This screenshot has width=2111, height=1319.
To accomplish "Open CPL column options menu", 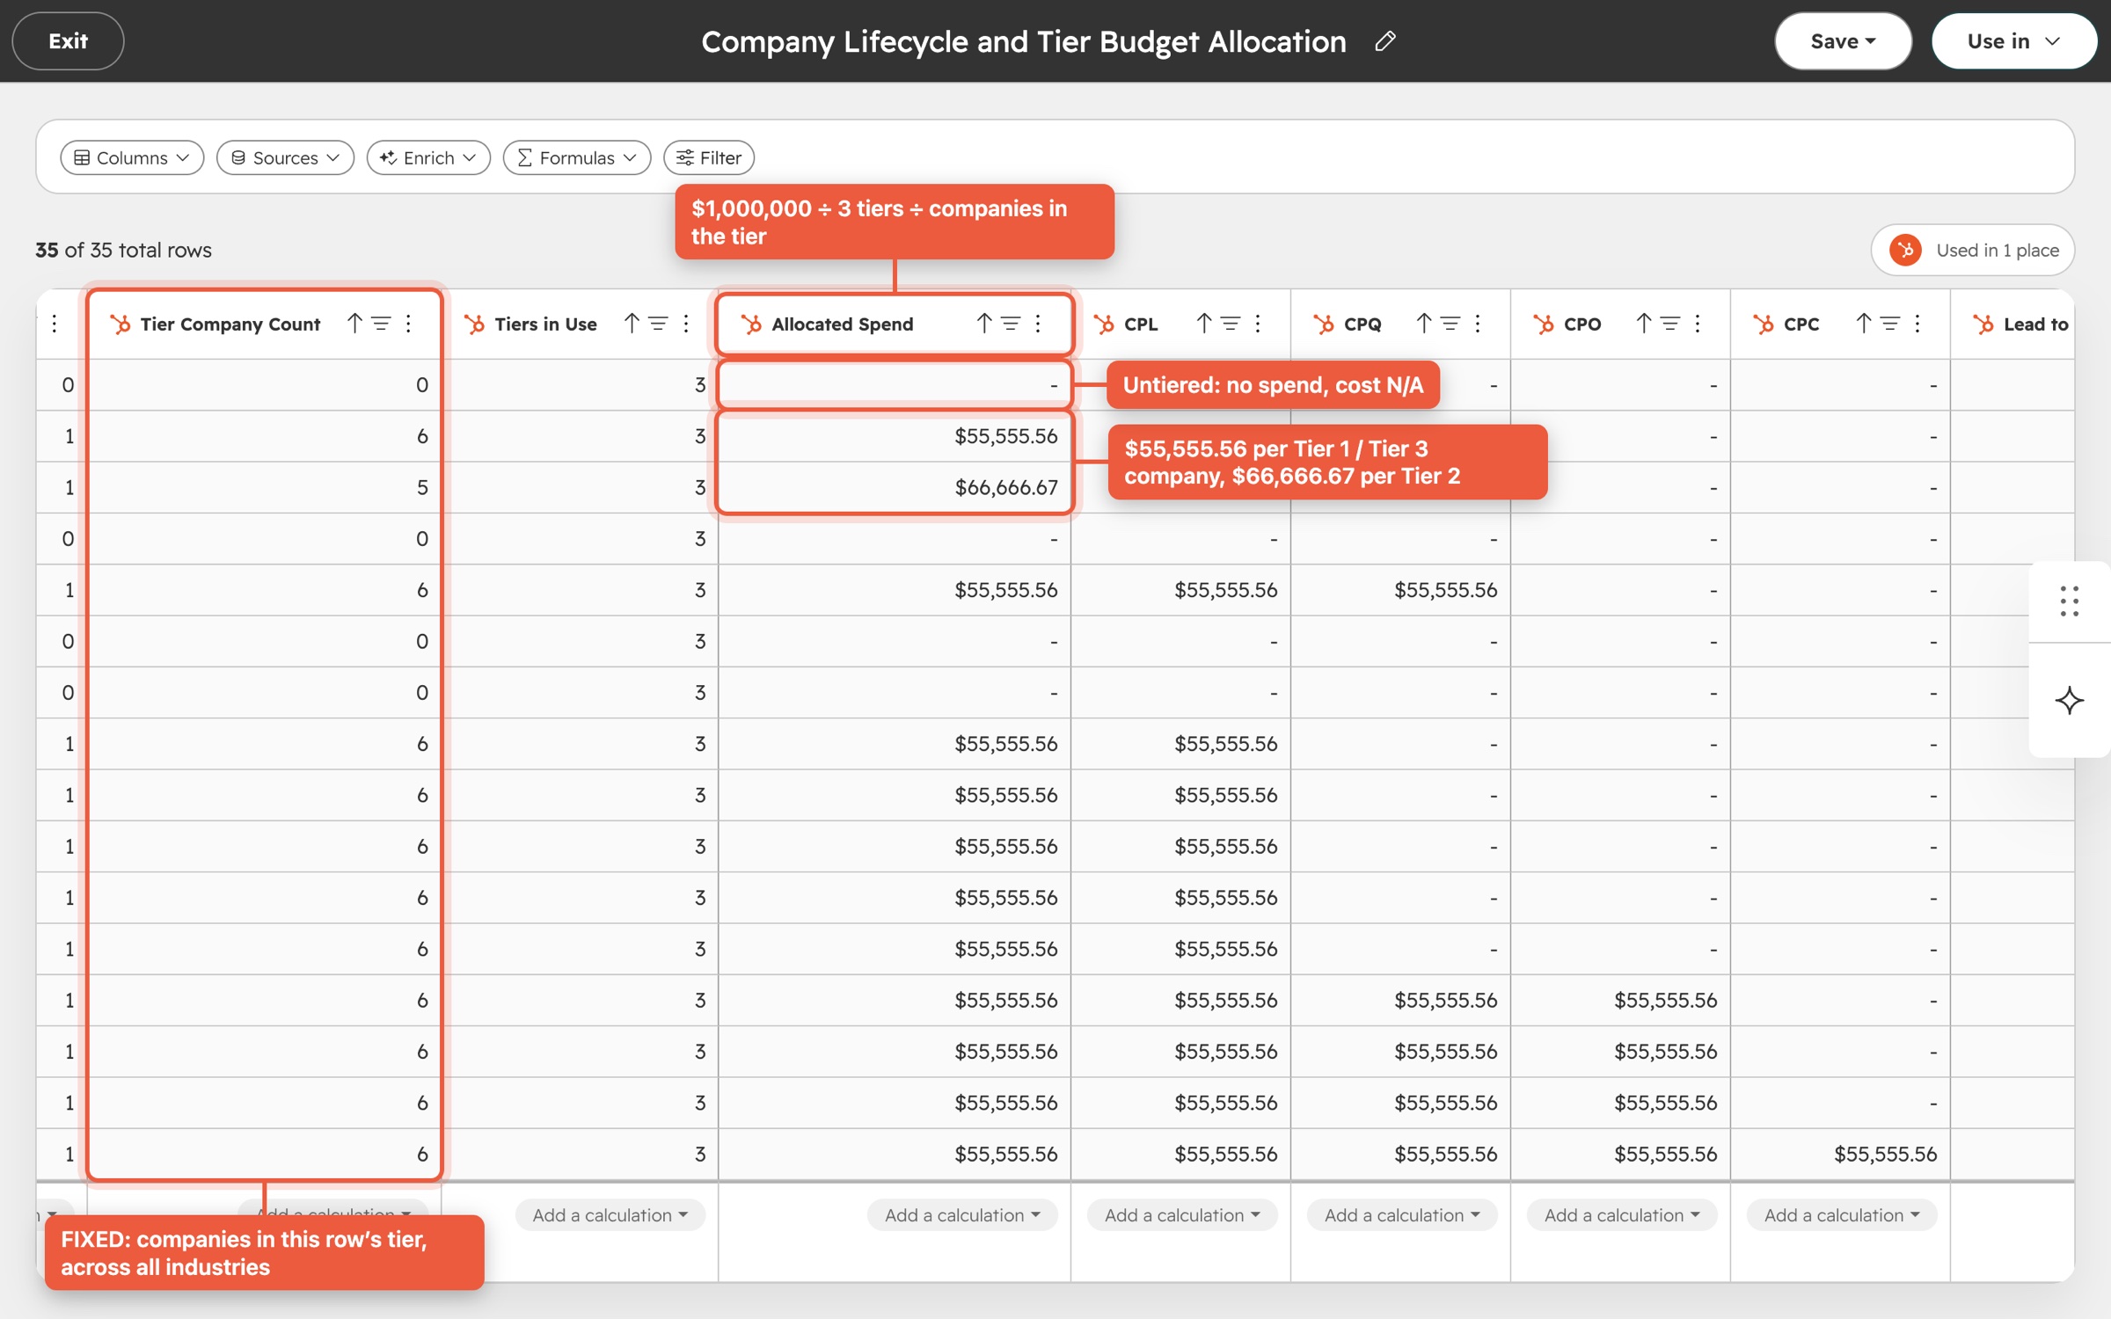I will 1259,324.
